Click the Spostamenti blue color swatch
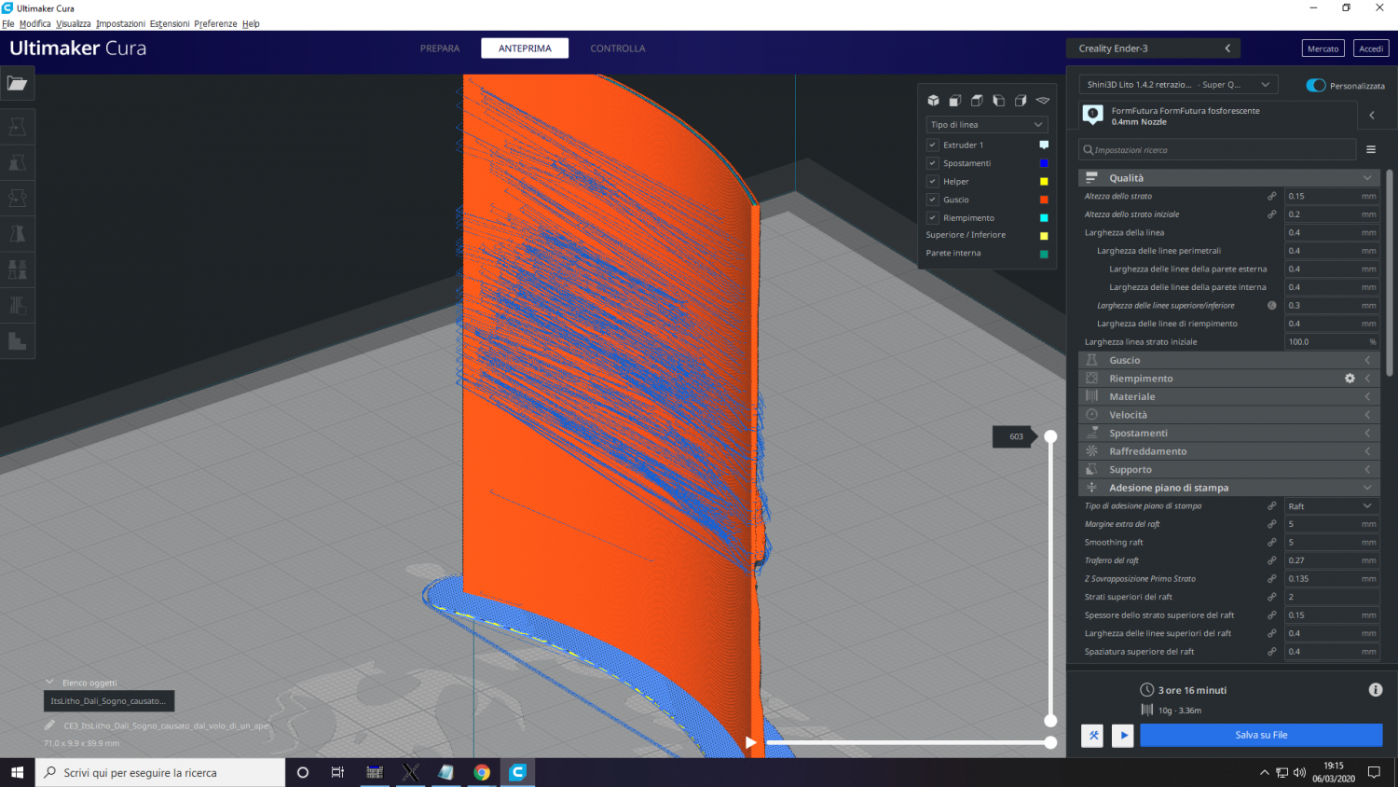 coord(1044,163)
